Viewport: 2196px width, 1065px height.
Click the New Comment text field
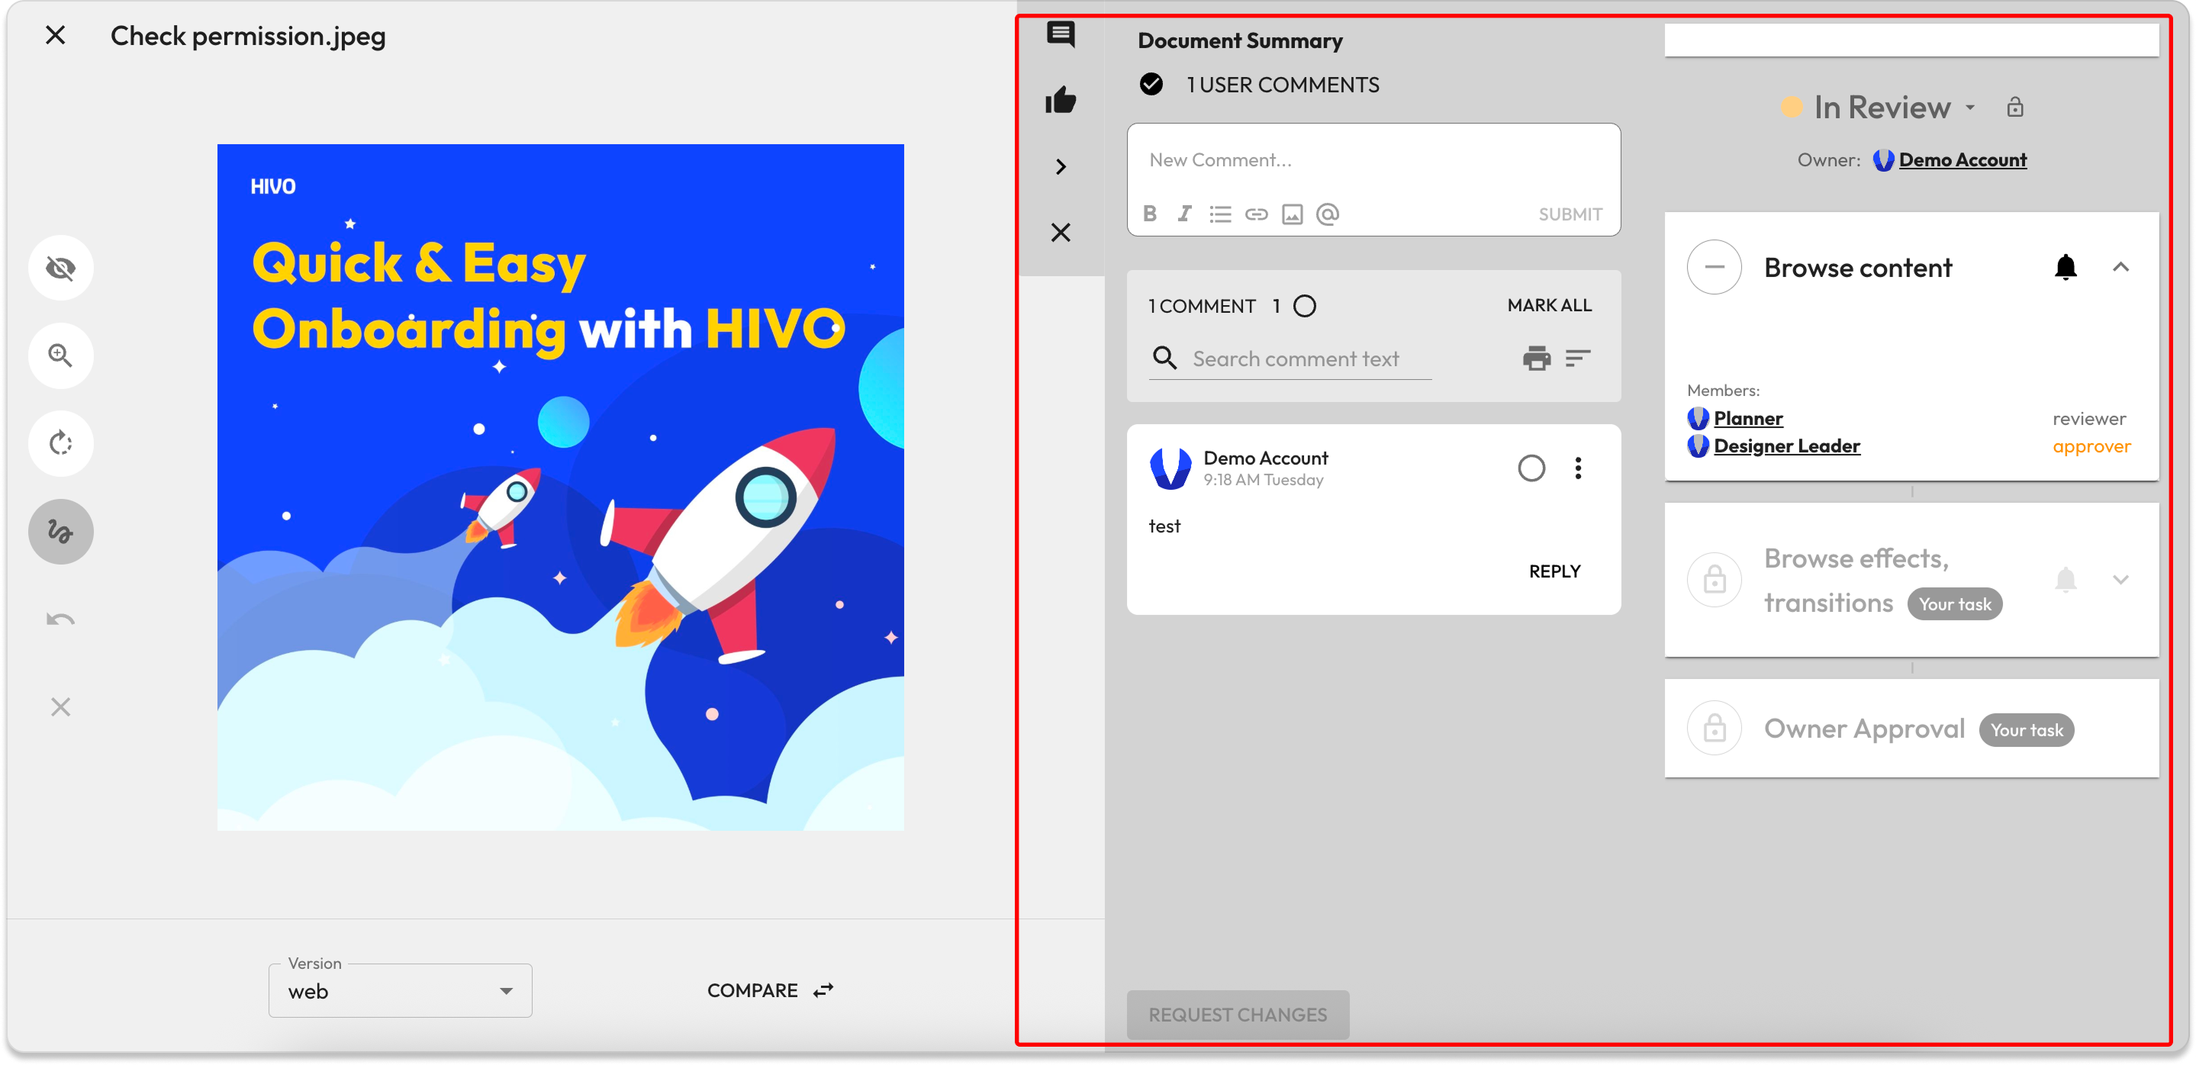click(x=1373, y=160)
